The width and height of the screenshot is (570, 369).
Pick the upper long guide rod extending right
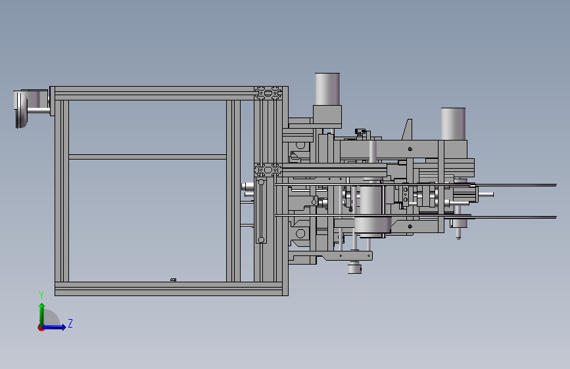(x=416, y=185)
